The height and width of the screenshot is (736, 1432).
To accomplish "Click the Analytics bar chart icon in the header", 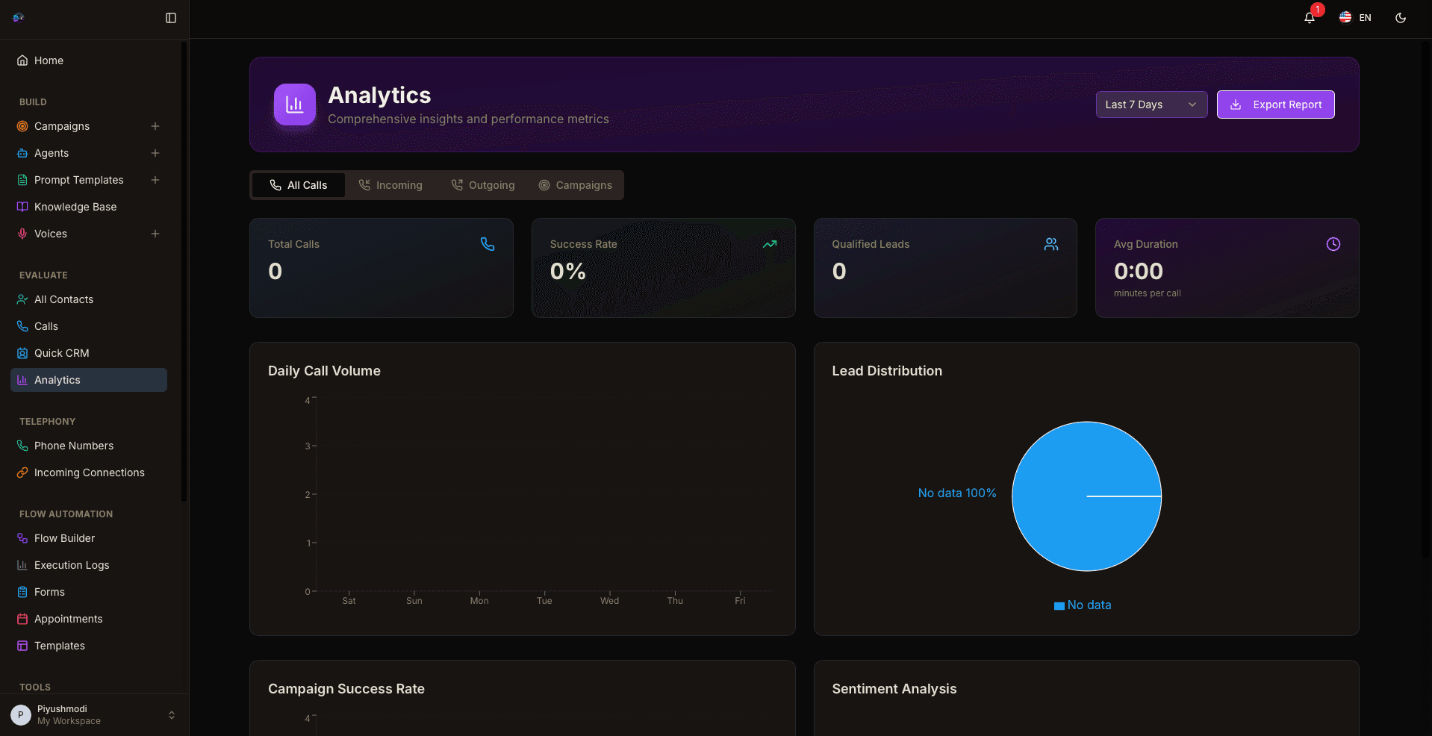I will click(x=294, y=105).
